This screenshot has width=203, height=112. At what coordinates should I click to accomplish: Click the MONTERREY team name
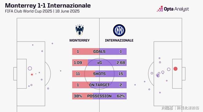pyautogui.click(x=79, y=40)
